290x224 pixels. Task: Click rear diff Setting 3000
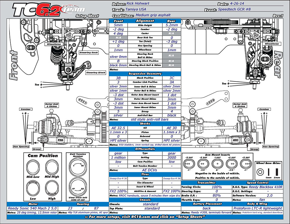[172, 158]
